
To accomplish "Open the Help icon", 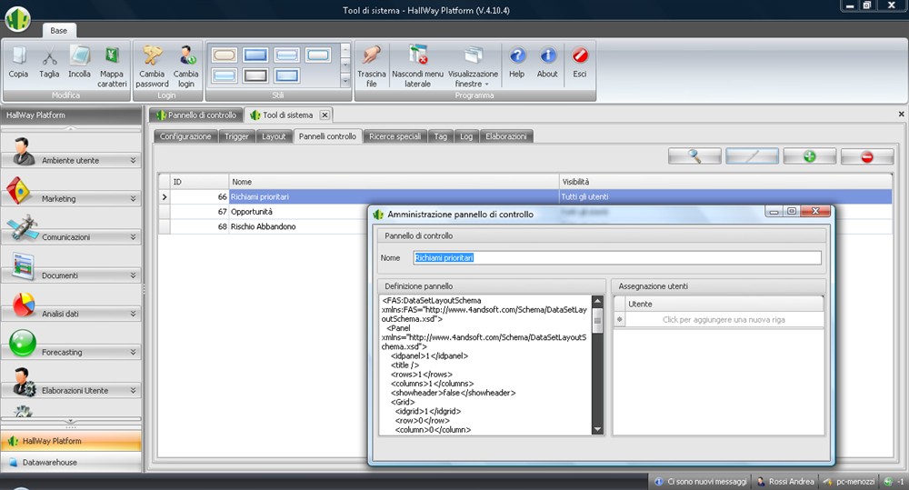I will pos(517,55).
